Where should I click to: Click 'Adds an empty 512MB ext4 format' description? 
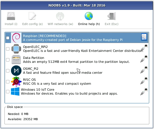point(76,62)
